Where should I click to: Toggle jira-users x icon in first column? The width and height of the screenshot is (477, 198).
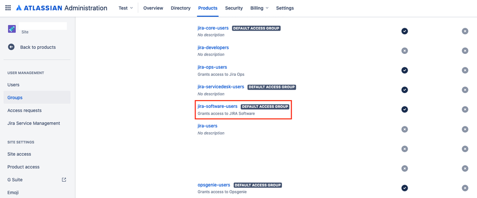click(x=404, y=129)
